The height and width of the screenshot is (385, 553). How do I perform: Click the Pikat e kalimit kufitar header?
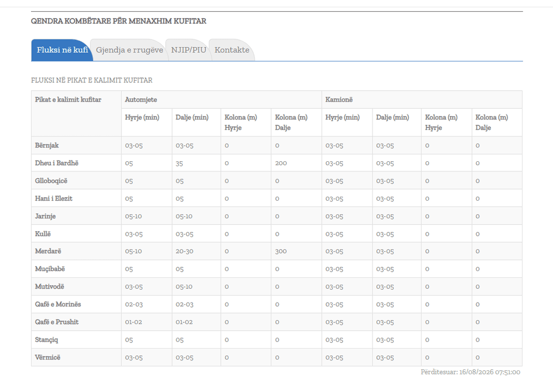coord(68,100)
